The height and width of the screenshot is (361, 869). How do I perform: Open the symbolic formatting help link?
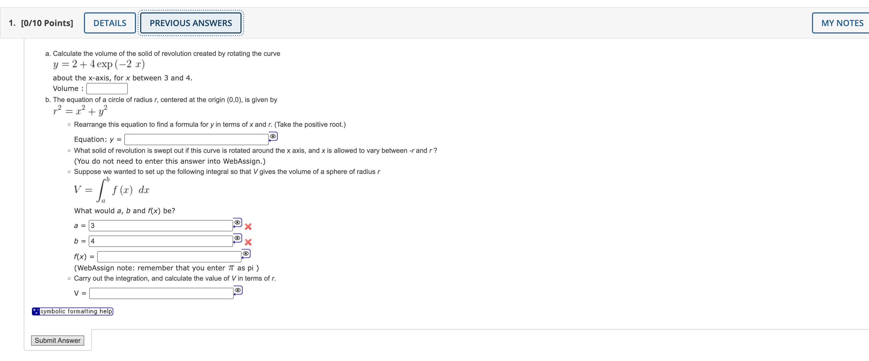point(76,311)
